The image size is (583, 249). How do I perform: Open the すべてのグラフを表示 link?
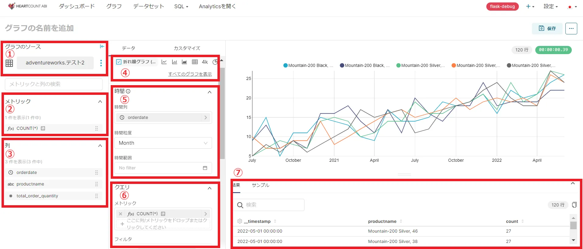click(x=190, y=74)
